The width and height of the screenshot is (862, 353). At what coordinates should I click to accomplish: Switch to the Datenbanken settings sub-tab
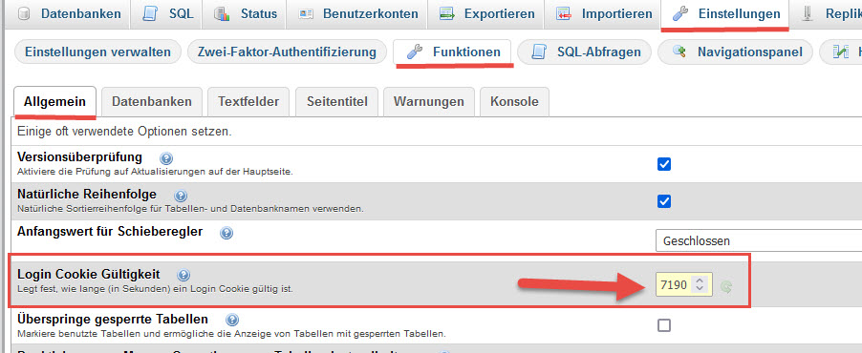152,101
